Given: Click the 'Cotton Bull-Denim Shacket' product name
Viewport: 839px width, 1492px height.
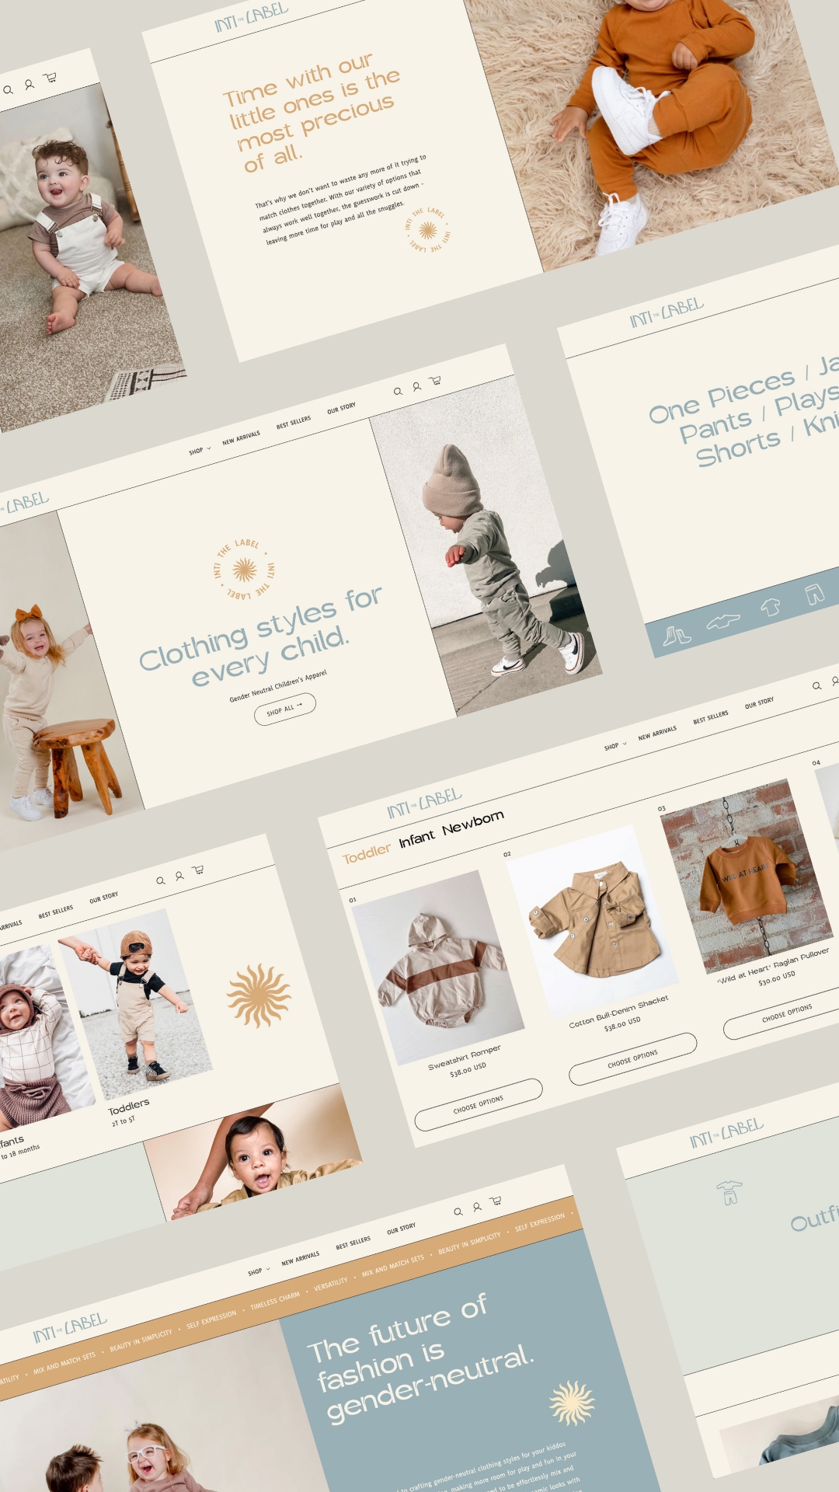Looking at the screenshot, I should (618, 1012).
